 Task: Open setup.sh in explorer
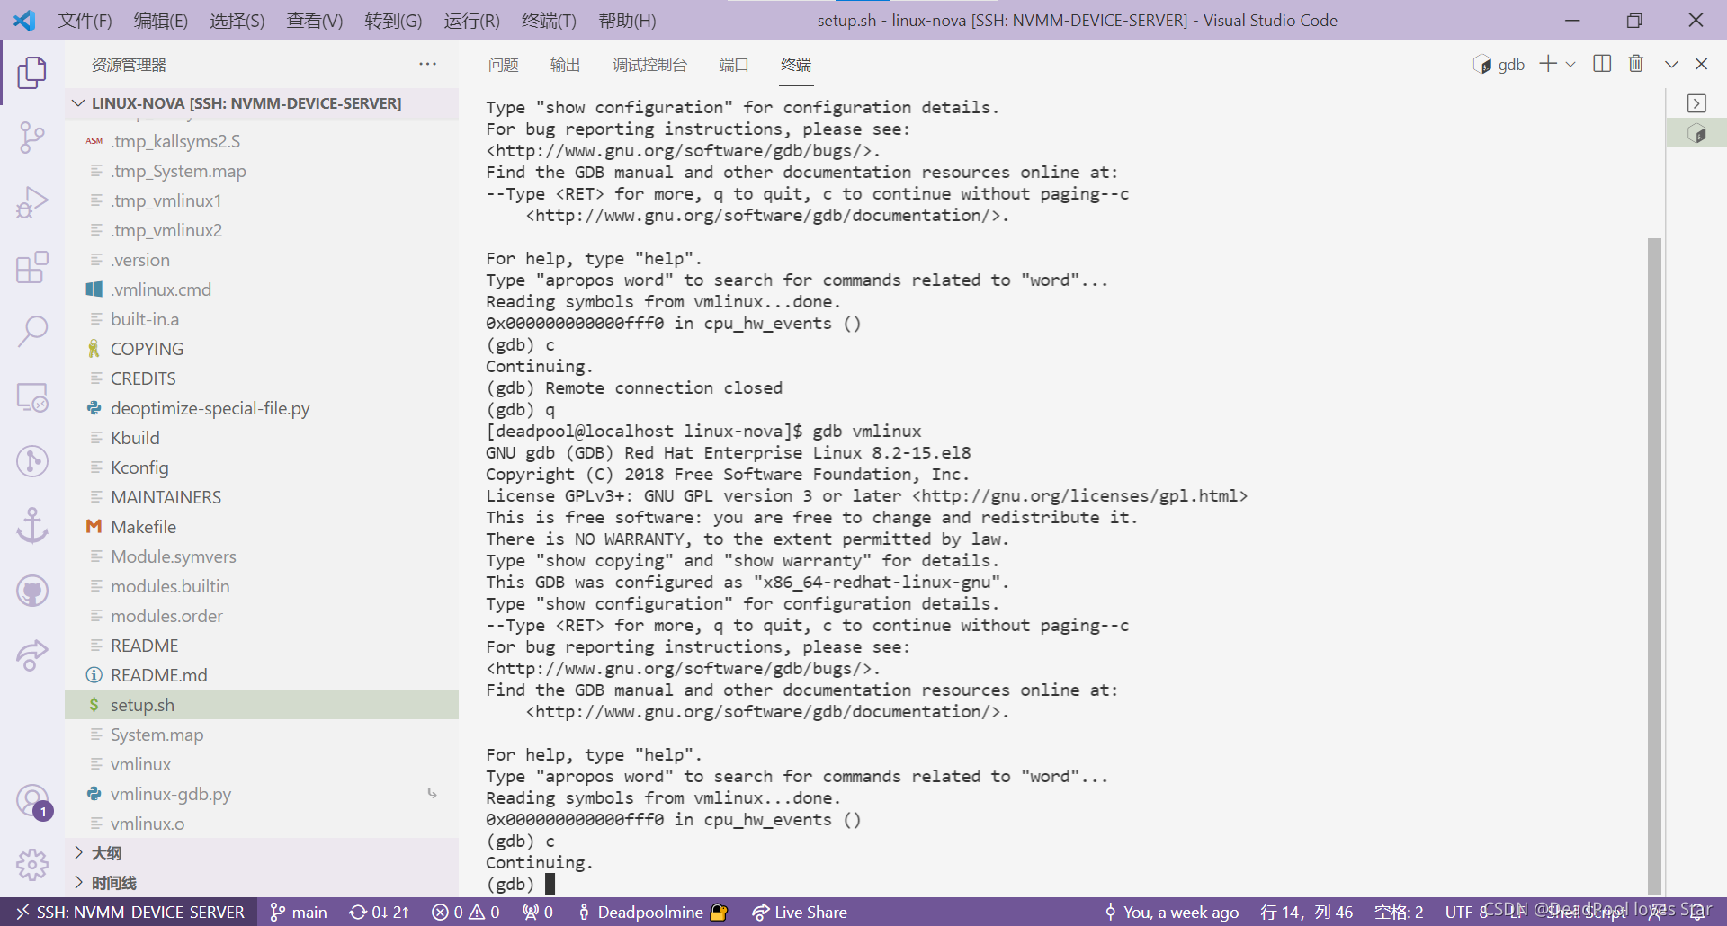pyautogui.click(x=262, y=705)
